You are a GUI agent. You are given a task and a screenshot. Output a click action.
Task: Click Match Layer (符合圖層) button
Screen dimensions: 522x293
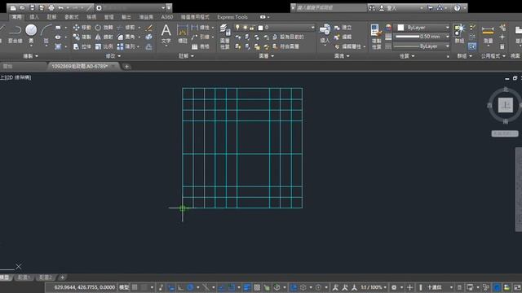[x=285, y=46]
